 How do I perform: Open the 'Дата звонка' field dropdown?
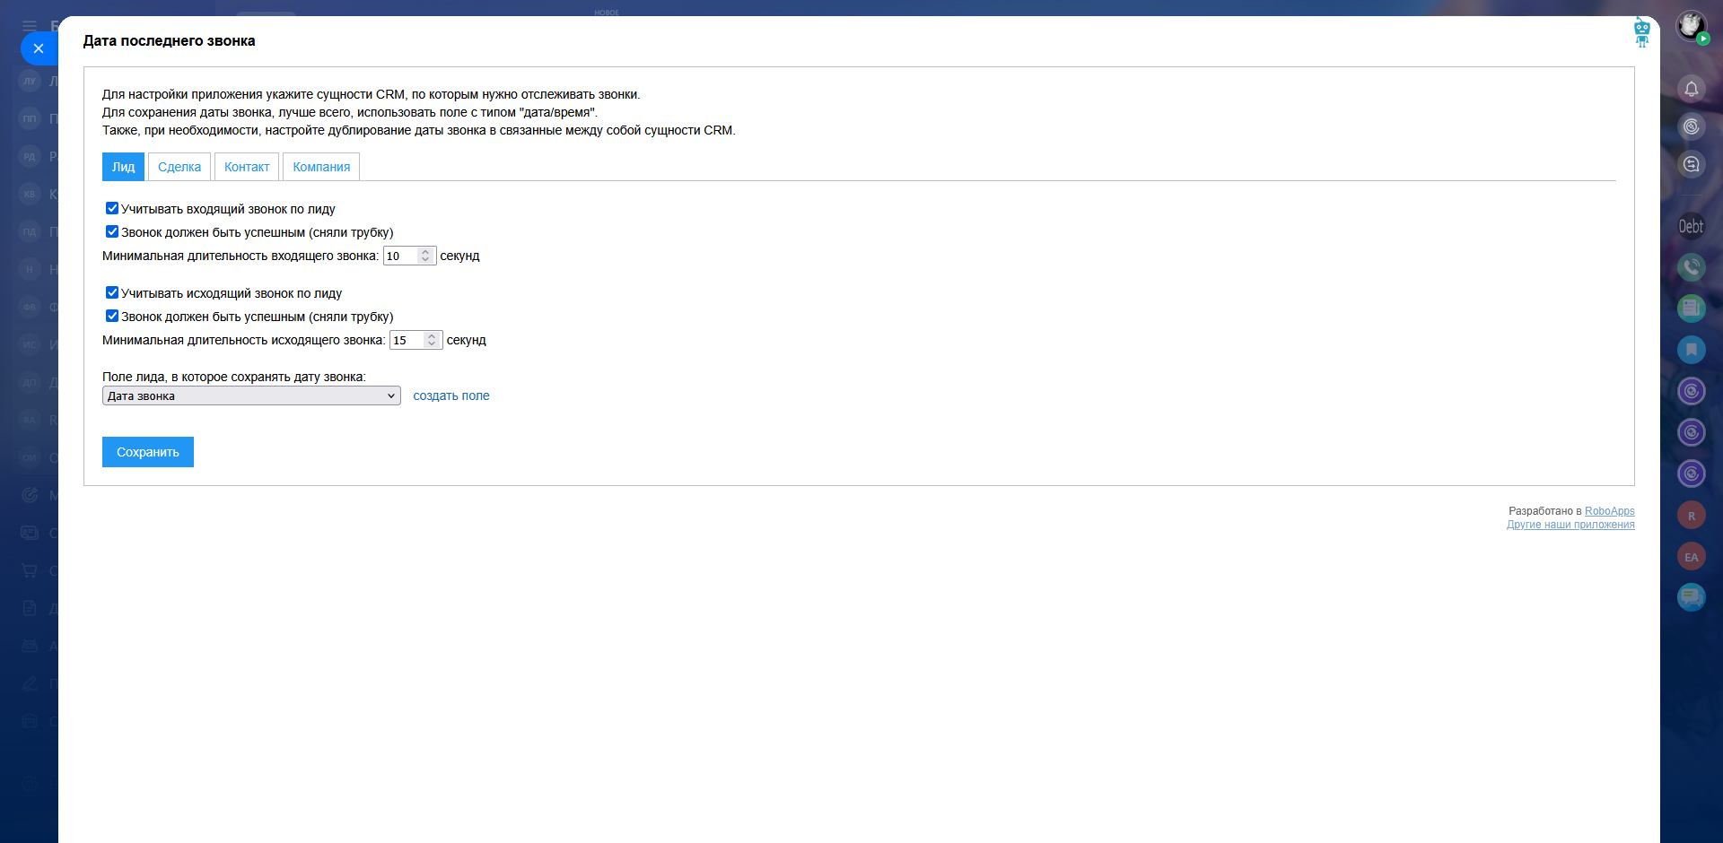[251, 395]
